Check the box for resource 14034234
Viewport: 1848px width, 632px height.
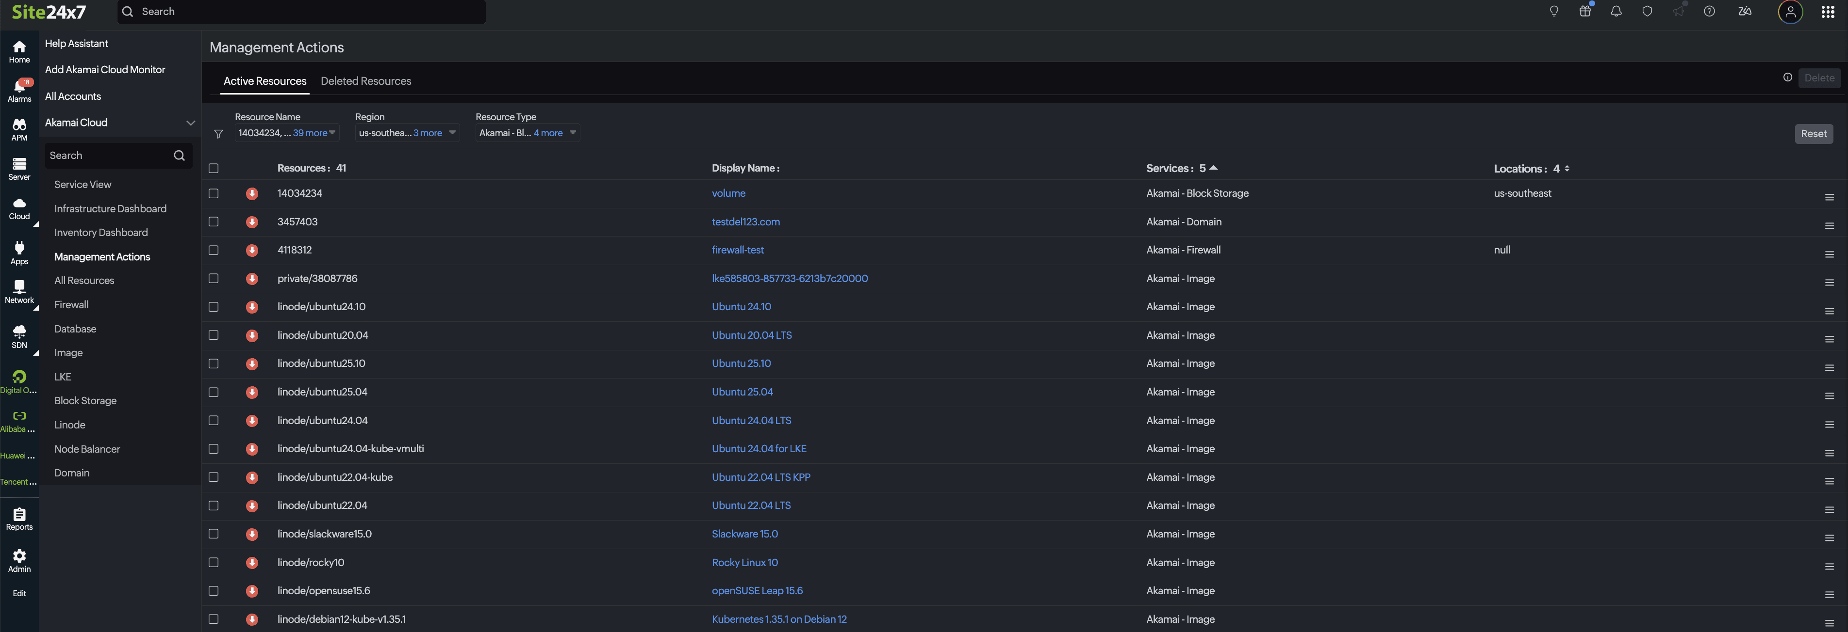tap(213, 193)
